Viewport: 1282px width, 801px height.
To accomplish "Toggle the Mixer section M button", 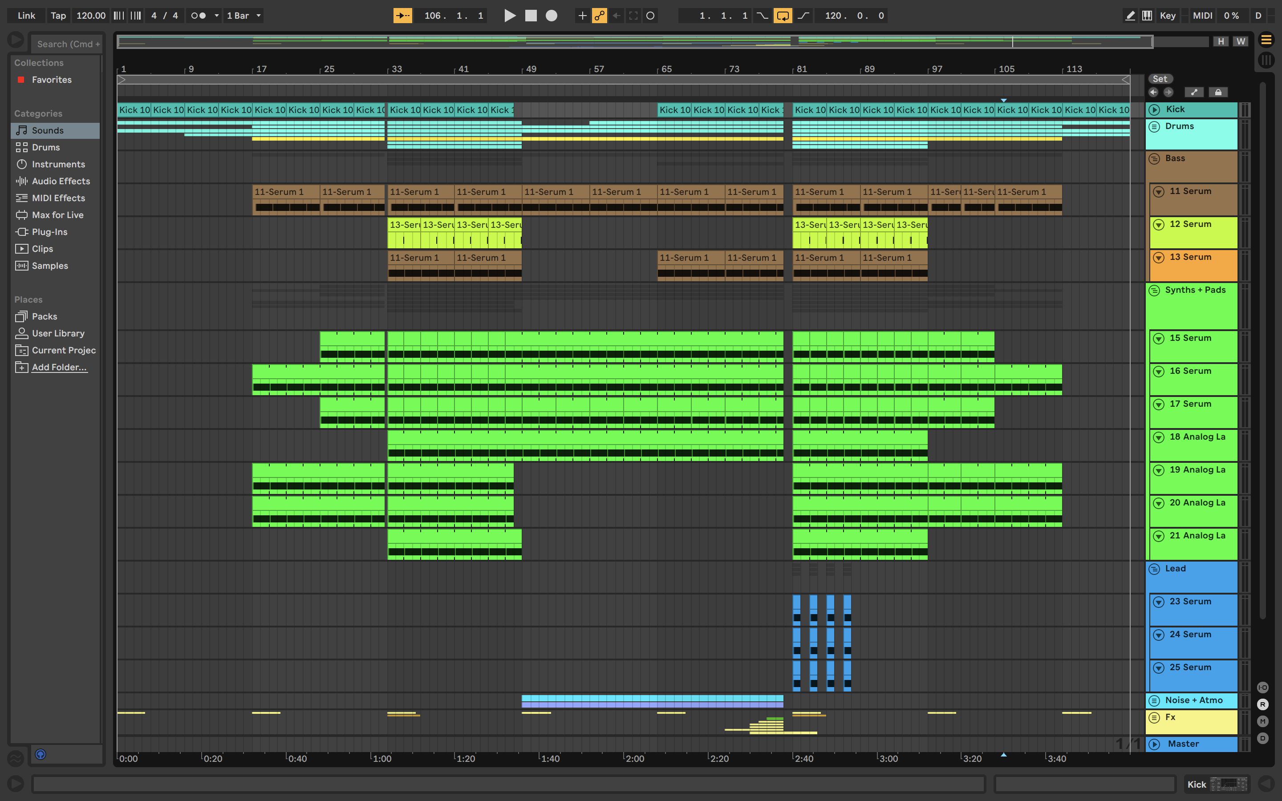I will click(1263, 721).
